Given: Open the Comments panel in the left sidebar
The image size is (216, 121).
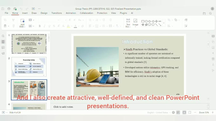Looking at the screenshot, I should [3, 48].
